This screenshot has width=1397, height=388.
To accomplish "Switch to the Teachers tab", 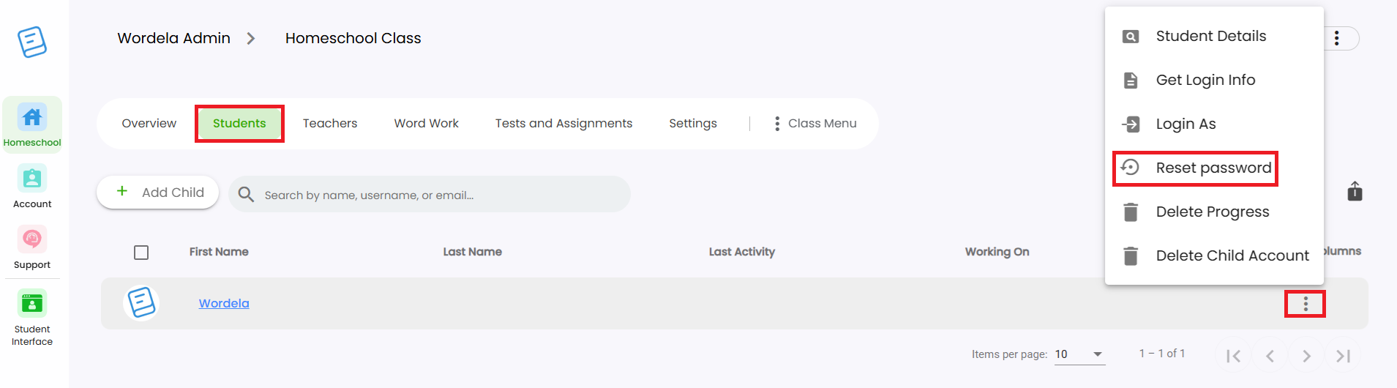I will pyautogui.click(x=330, y=124).
